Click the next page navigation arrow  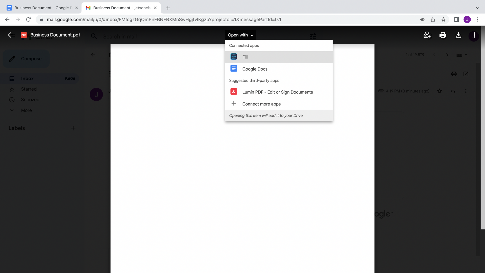(447, 55)
